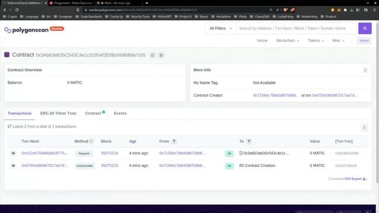Filter the From column
Screen dimensions: 379x213
[174, 141]
